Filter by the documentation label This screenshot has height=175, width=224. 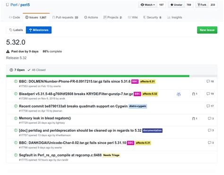click(x=152, y=130)
